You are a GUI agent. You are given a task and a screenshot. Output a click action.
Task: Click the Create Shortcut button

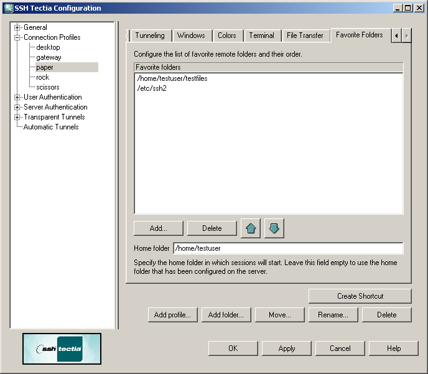360,296
